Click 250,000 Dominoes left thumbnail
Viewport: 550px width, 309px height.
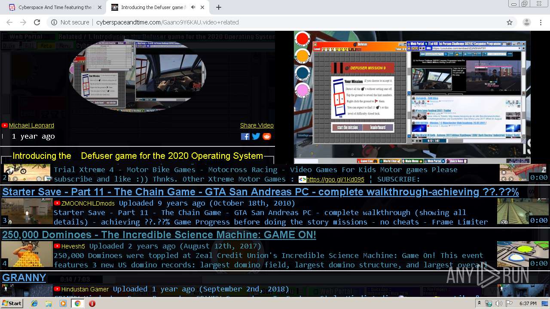(27, 254)
